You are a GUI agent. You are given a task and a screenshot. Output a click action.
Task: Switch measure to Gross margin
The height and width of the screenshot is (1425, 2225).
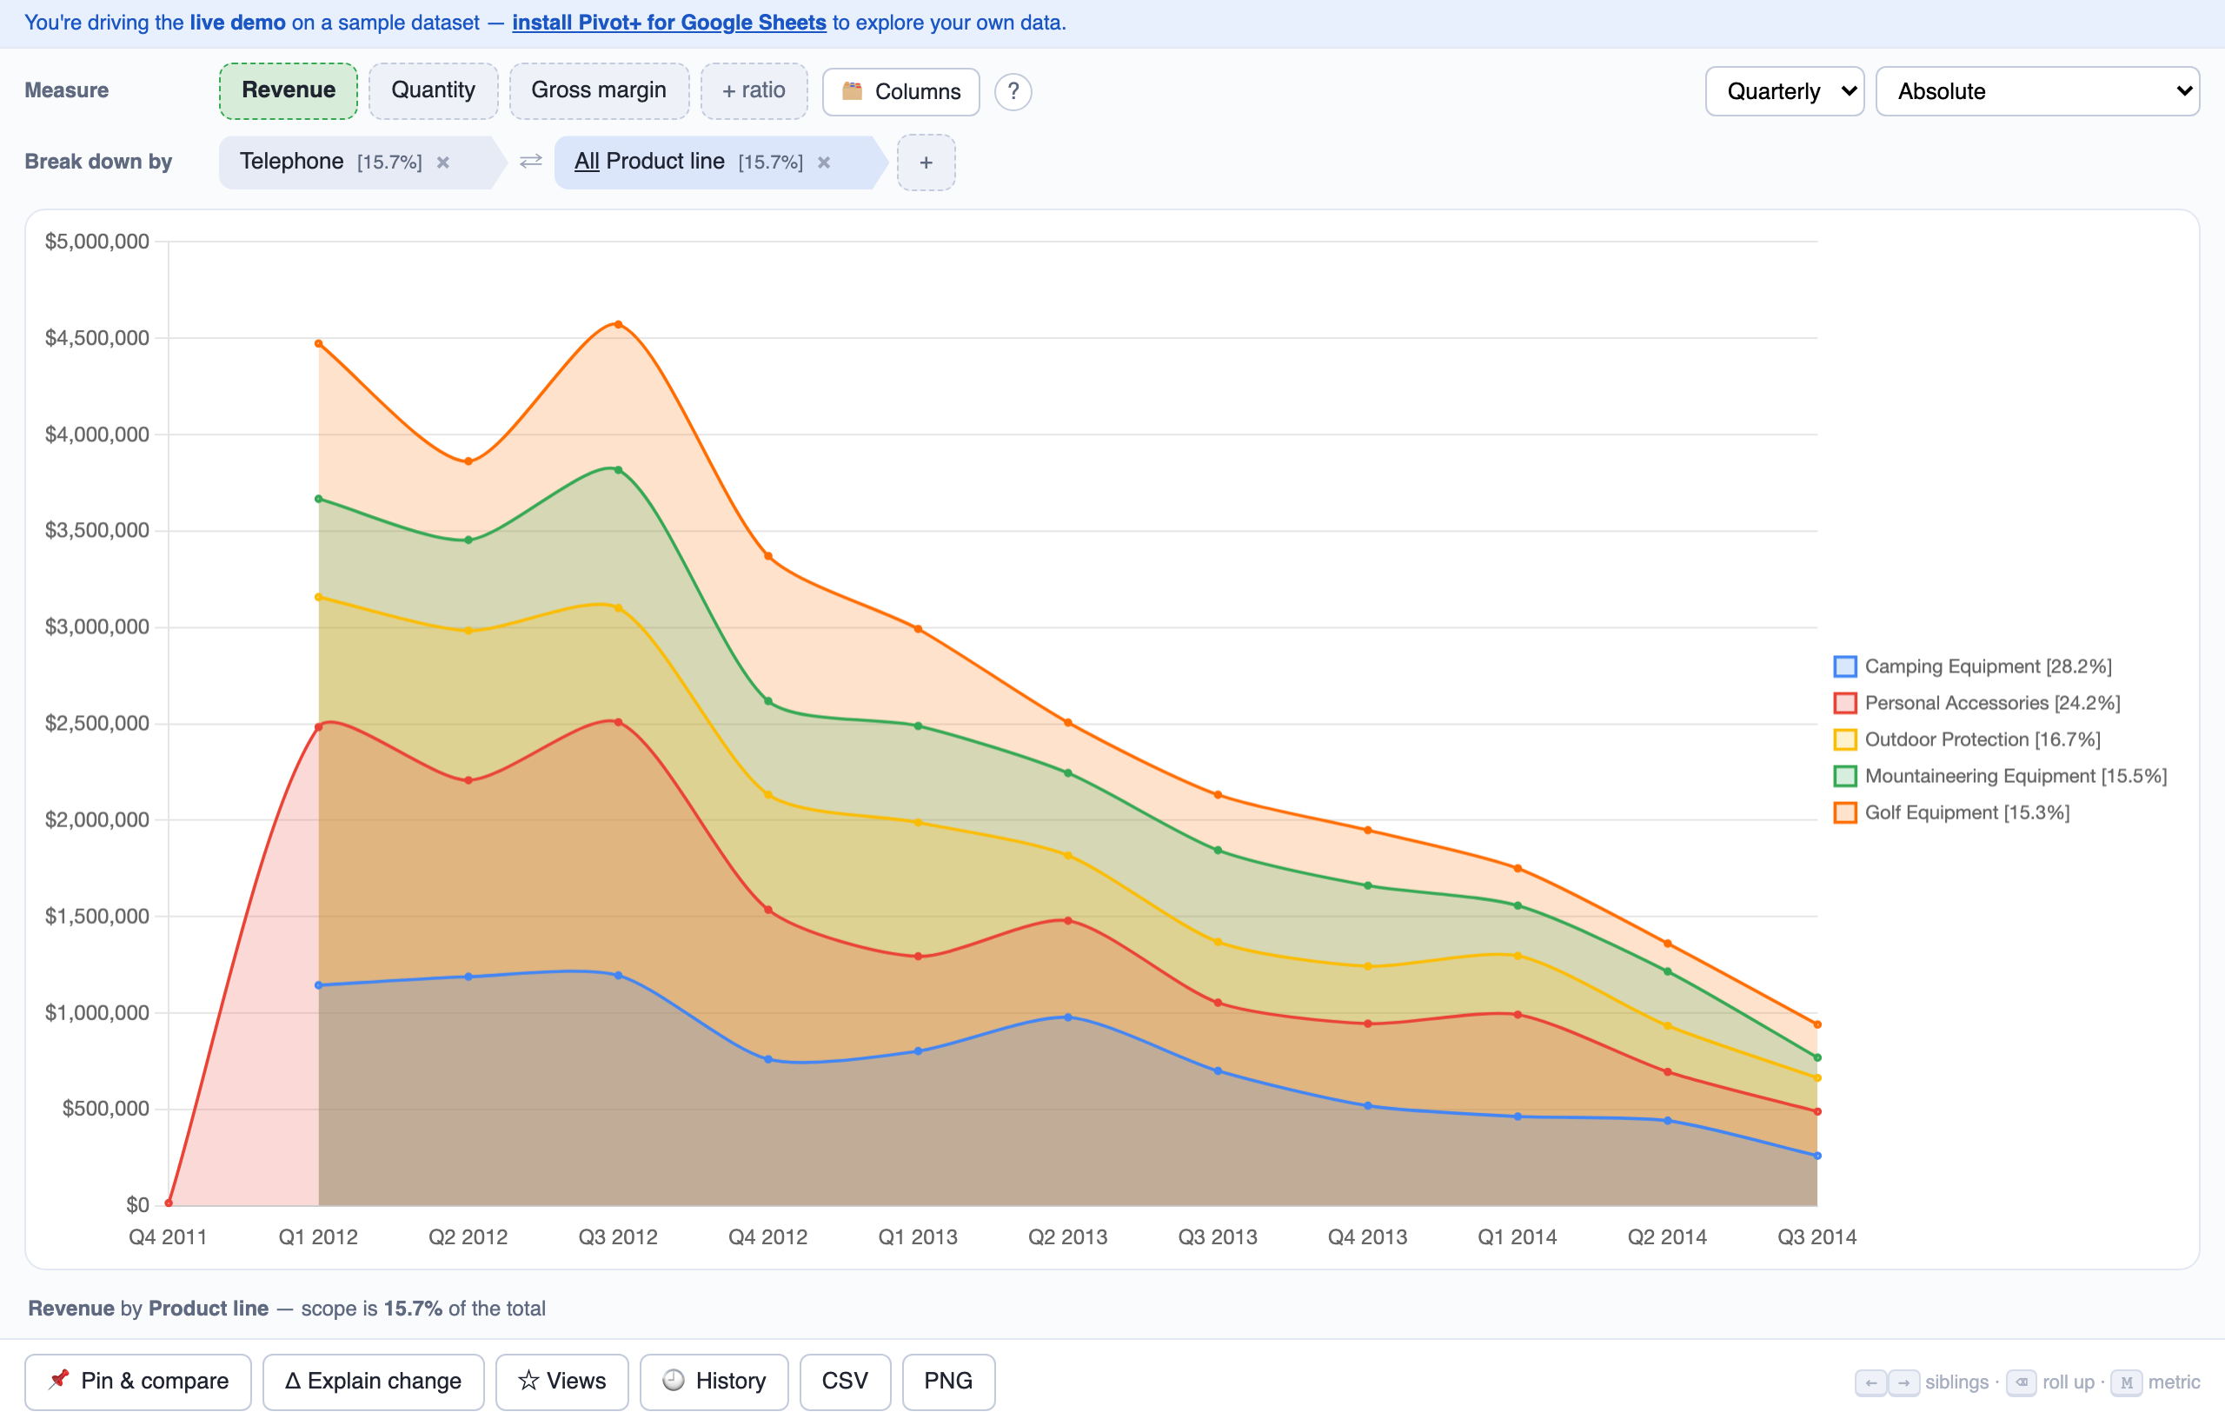(x=598, y=89)
